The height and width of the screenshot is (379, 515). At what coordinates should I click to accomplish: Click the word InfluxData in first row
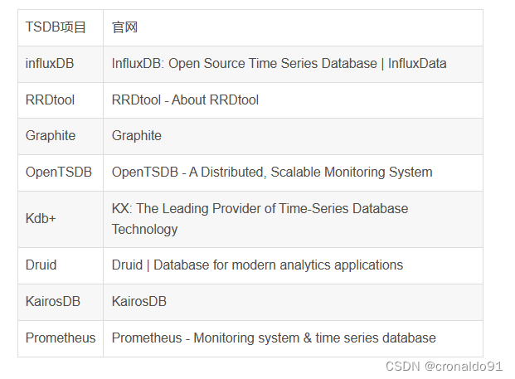[x=417, y=64]
